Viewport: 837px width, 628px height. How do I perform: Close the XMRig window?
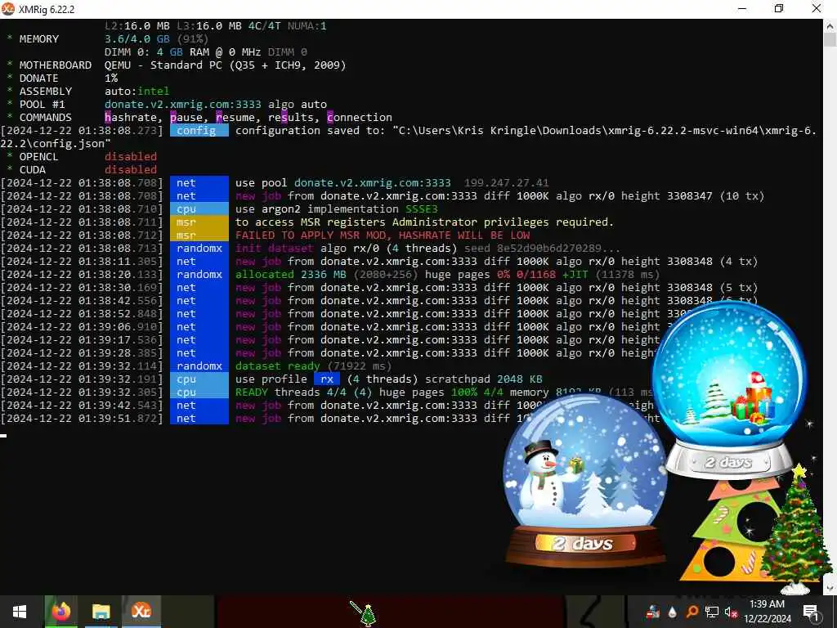(x=817, y=8)
